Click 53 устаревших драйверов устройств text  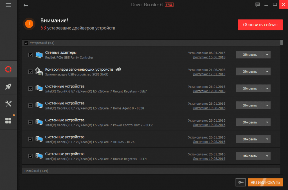click(x=78, y=28)
